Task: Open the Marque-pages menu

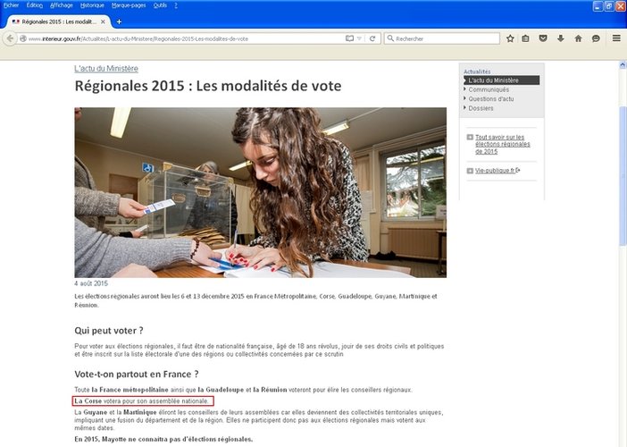Action: [129, 5]
